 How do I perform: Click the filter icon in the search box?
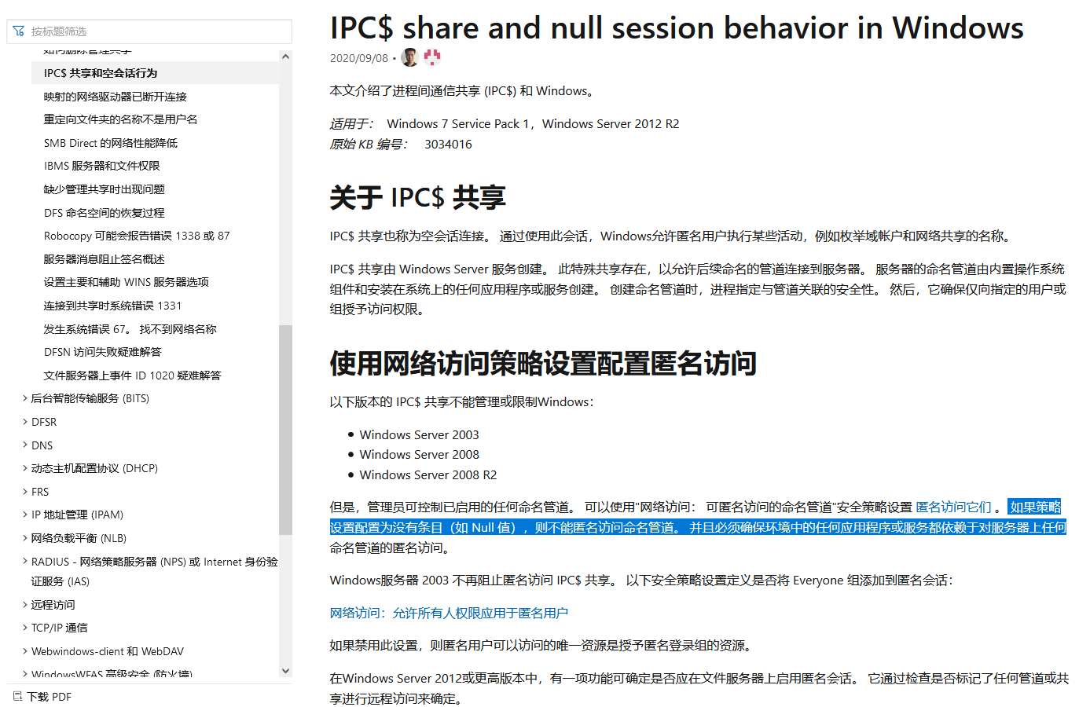click(x=18, y=31)
